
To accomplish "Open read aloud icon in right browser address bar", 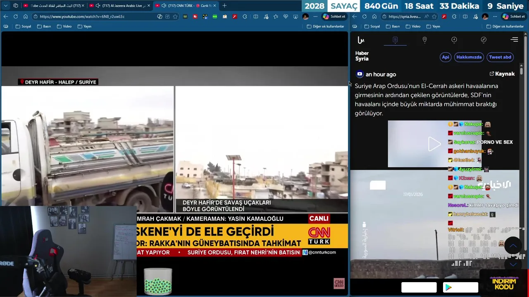I will point(427,16).
